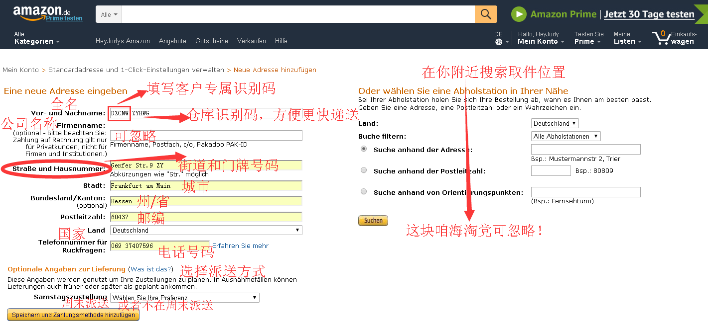The image size is (708, 329).
Task: Click breadcrumb 'Standardadresse und 1-Click-Einstellungen verwalten'
Action: click(136, 70)
